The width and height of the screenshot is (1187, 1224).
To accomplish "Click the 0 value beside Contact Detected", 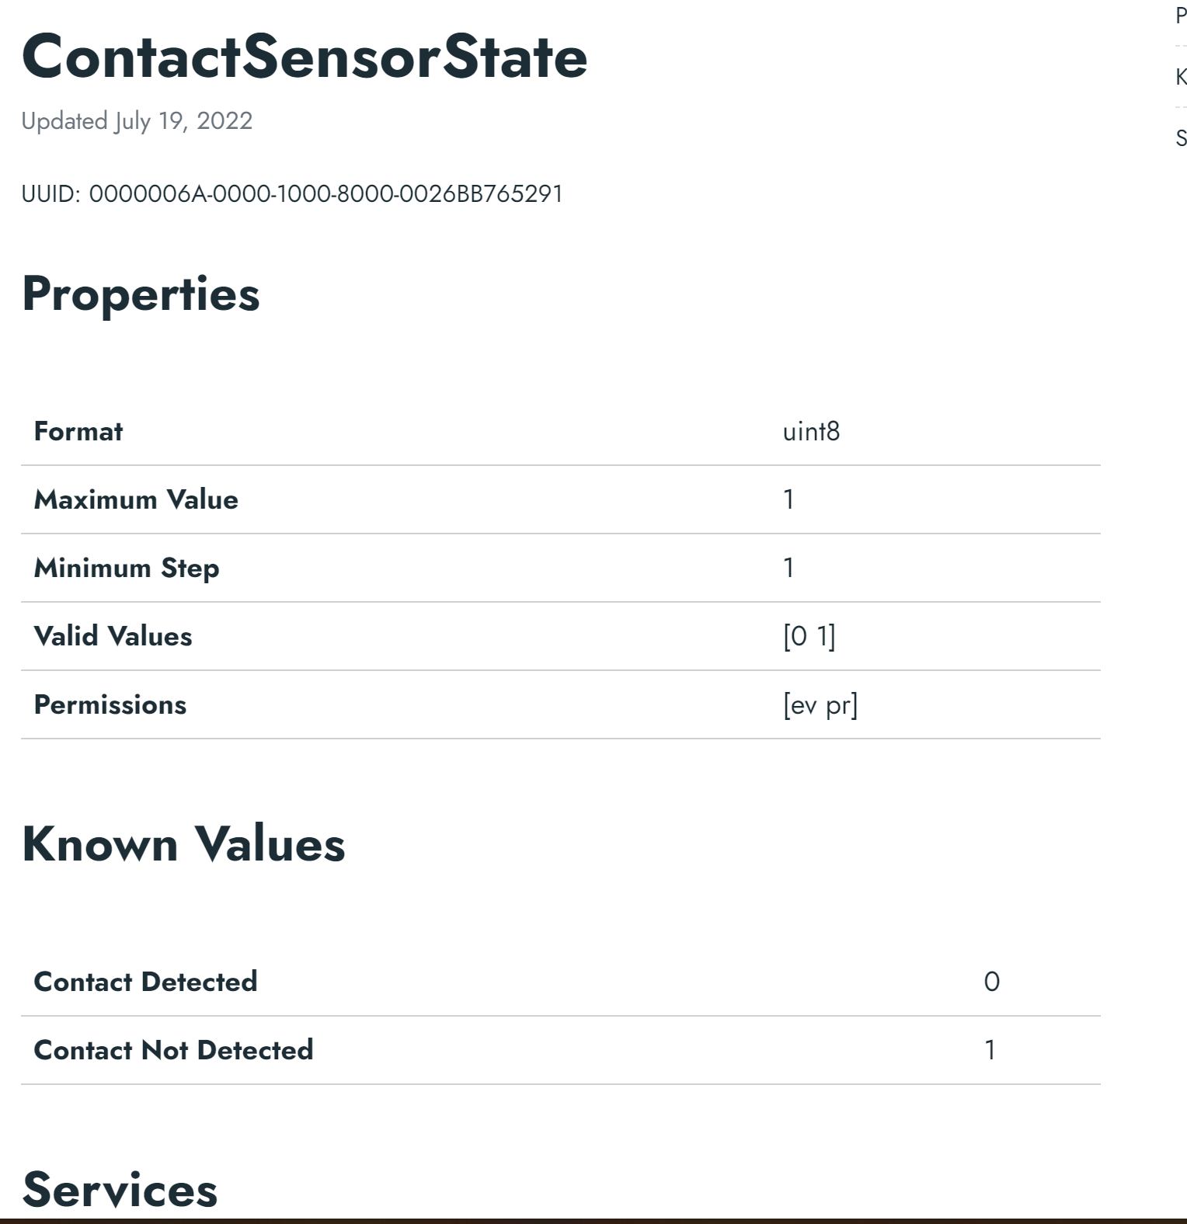I will point(991,982).
